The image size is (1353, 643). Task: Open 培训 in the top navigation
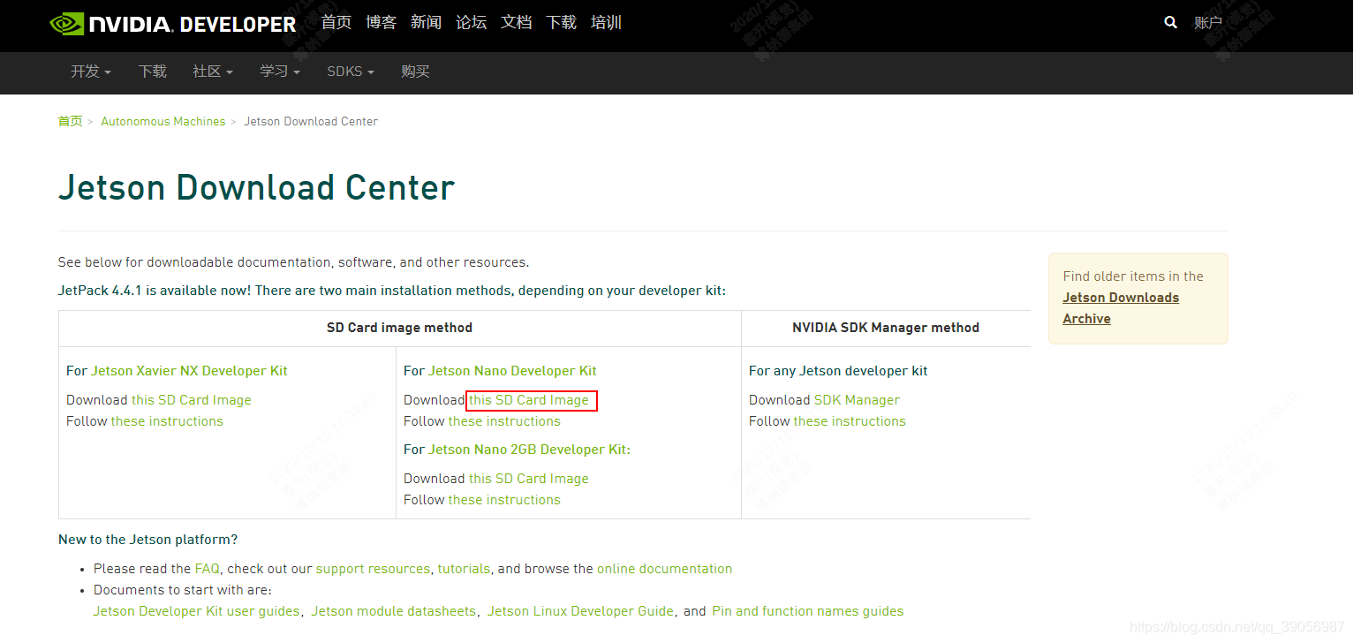pyautogui.click(x=607, y=22)
